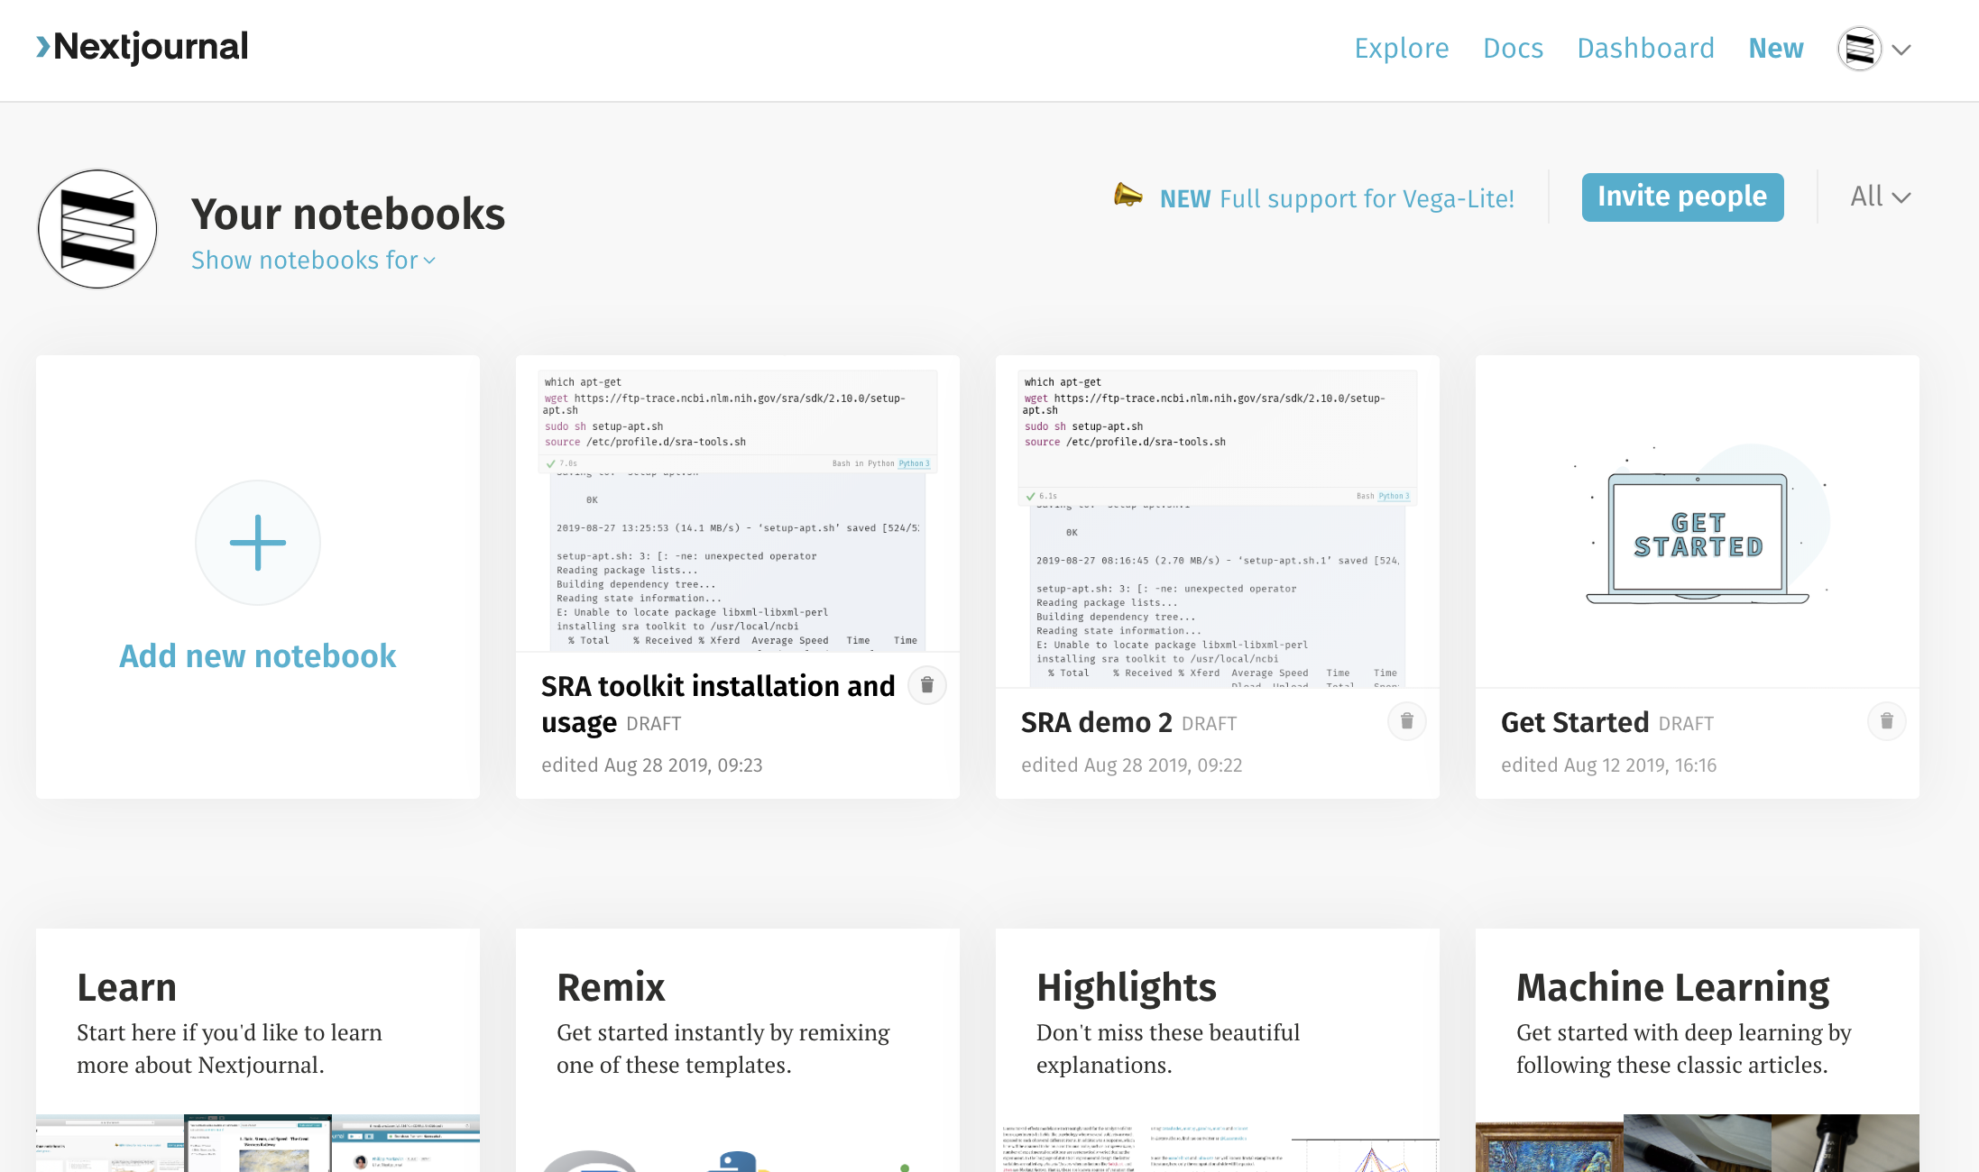Viewport: 1979px width, 1172px height.
Task: Click the megaphone announcement icon
Action: [x=1128, y=195]
